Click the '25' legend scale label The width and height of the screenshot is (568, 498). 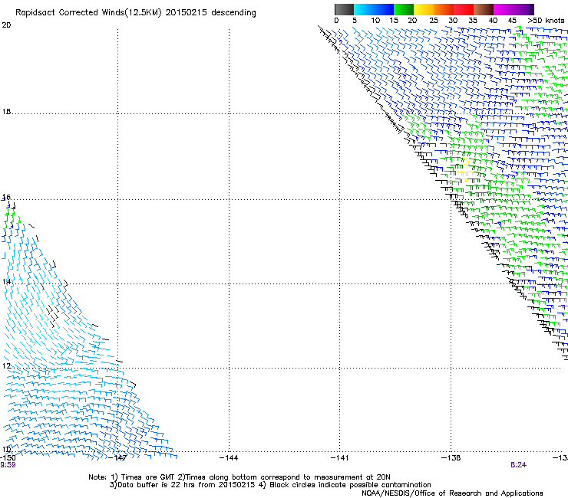[434, 21]
